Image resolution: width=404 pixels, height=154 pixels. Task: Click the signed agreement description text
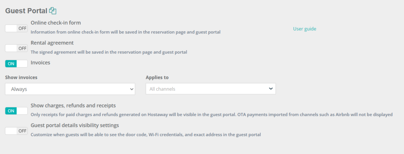pos(109,52)
